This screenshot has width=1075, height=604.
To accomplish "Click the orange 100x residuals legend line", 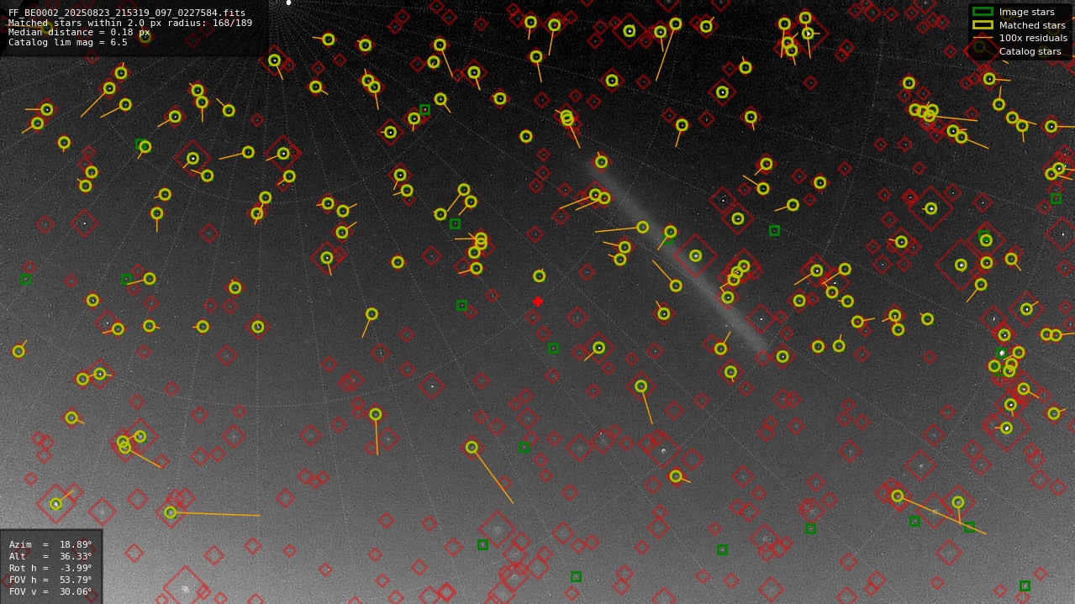I will 983,38.
